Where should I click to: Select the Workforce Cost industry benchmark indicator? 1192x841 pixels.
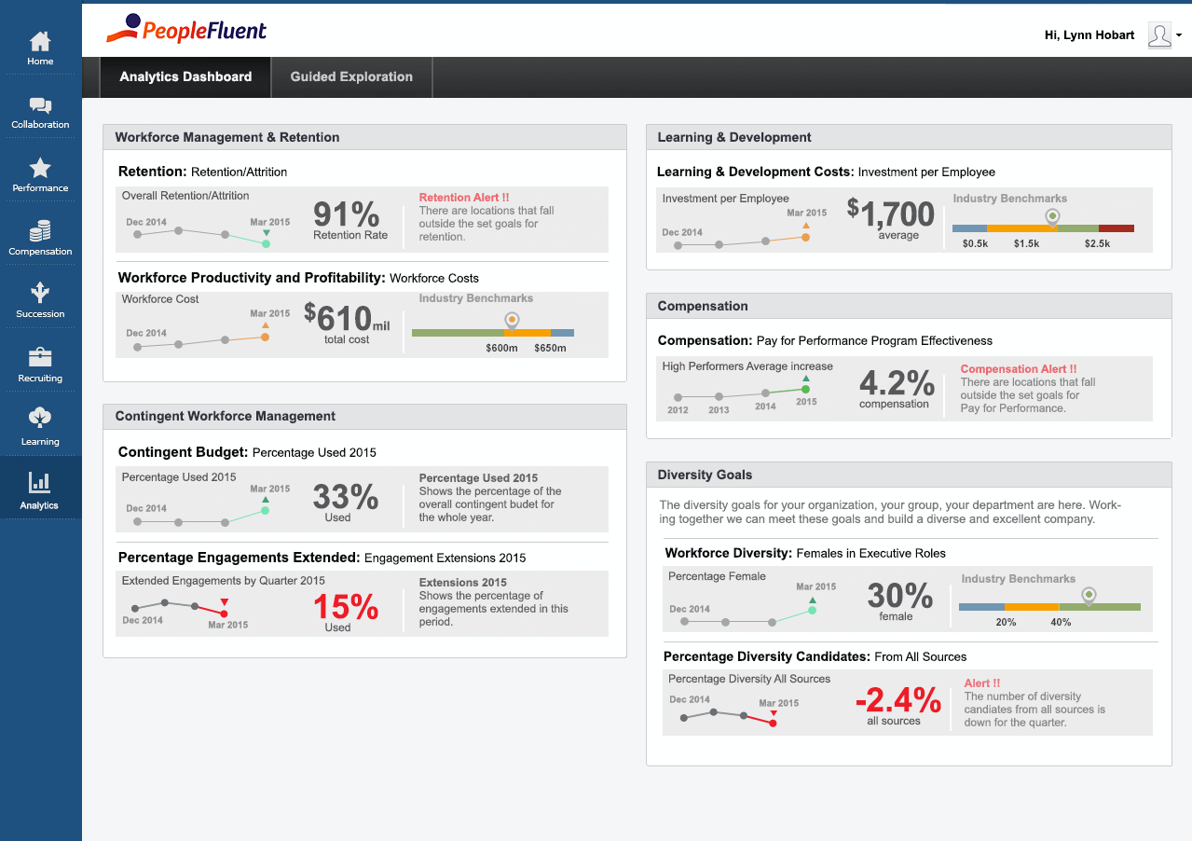(511, 319)
